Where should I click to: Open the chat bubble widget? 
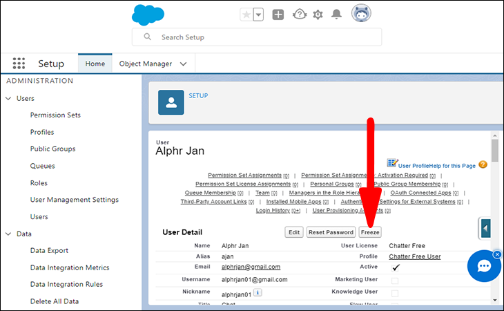[483, 266]
